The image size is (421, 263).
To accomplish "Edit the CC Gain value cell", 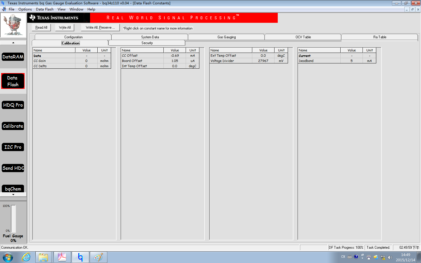I will click(x=86, y=61).
